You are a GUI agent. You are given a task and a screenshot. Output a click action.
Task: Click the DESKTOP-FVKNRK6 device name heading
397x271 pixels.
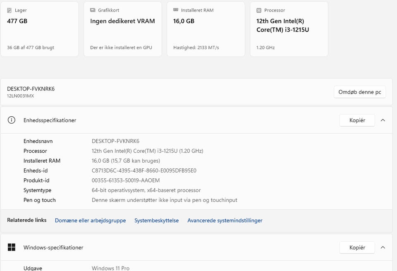[x=31, y=89]
